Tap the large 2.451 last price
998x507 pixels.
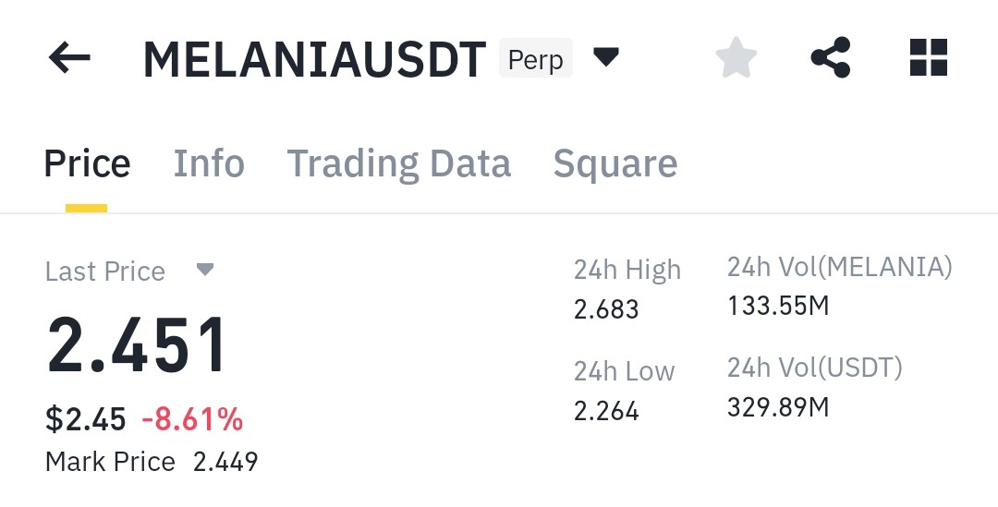click(137, 345)
